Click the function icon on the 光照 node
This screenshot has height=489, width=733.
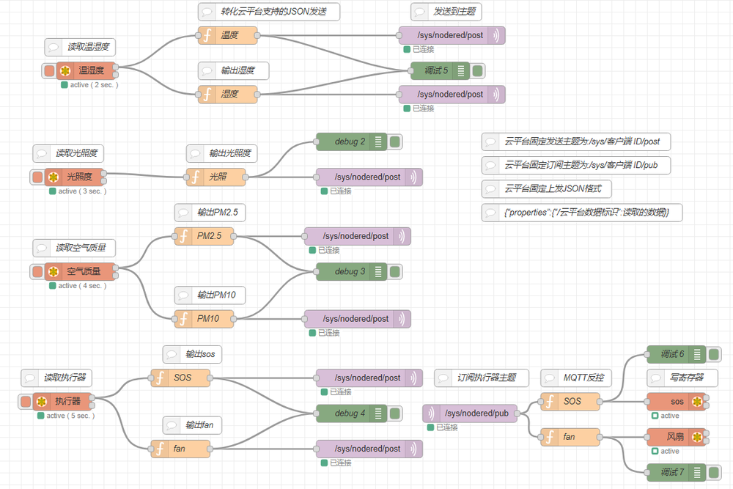click(x=196, y=177)
